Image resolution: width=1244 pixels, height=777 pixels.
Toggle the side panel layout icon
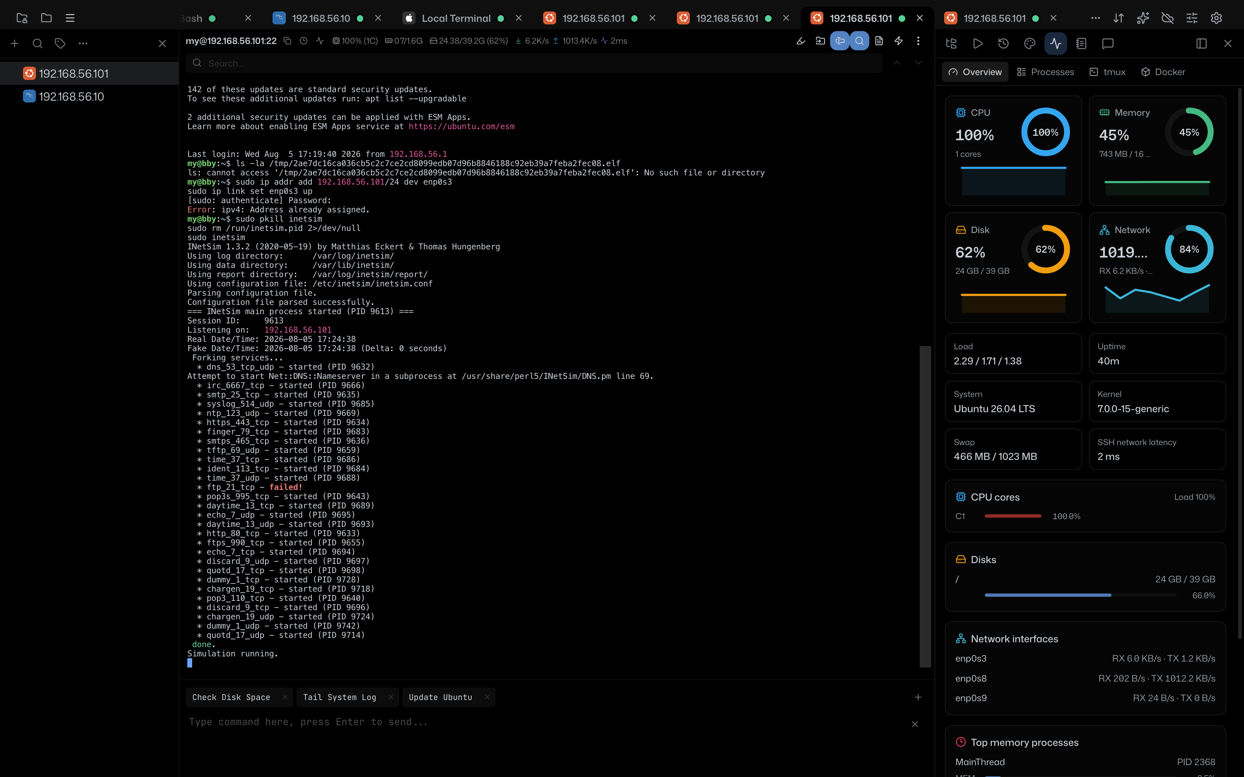pos(1201,44)
